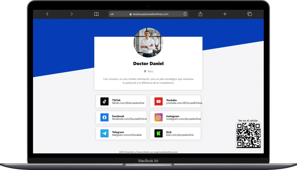Click the Doctor Daniel profile photo

pyautogui.click(x=148, y=42)
